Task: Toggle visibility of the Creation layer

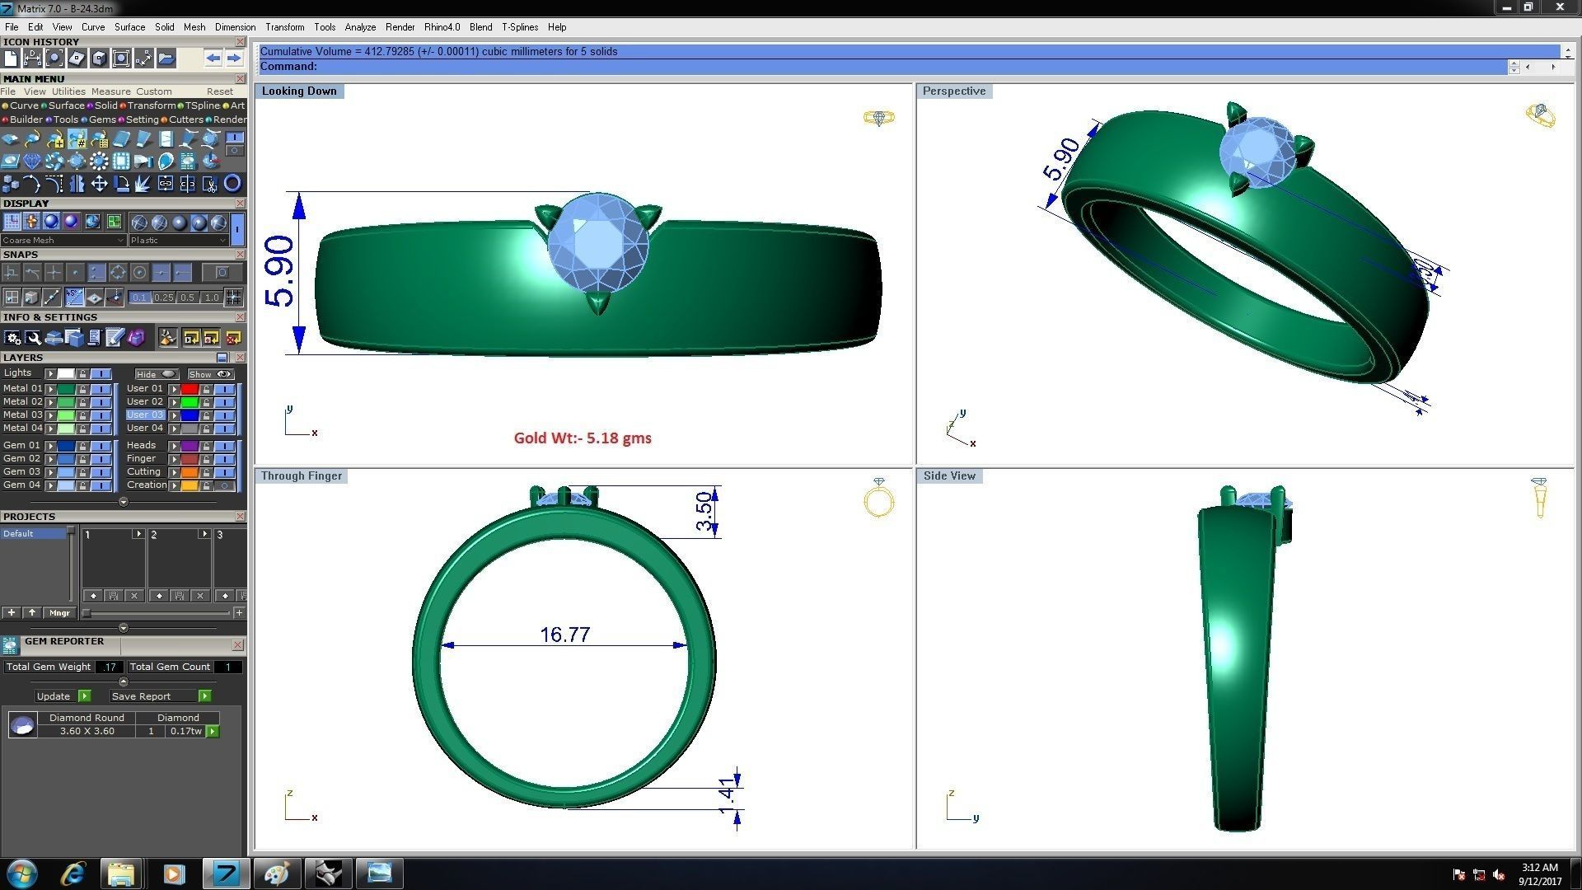Action: coord(223,485)
